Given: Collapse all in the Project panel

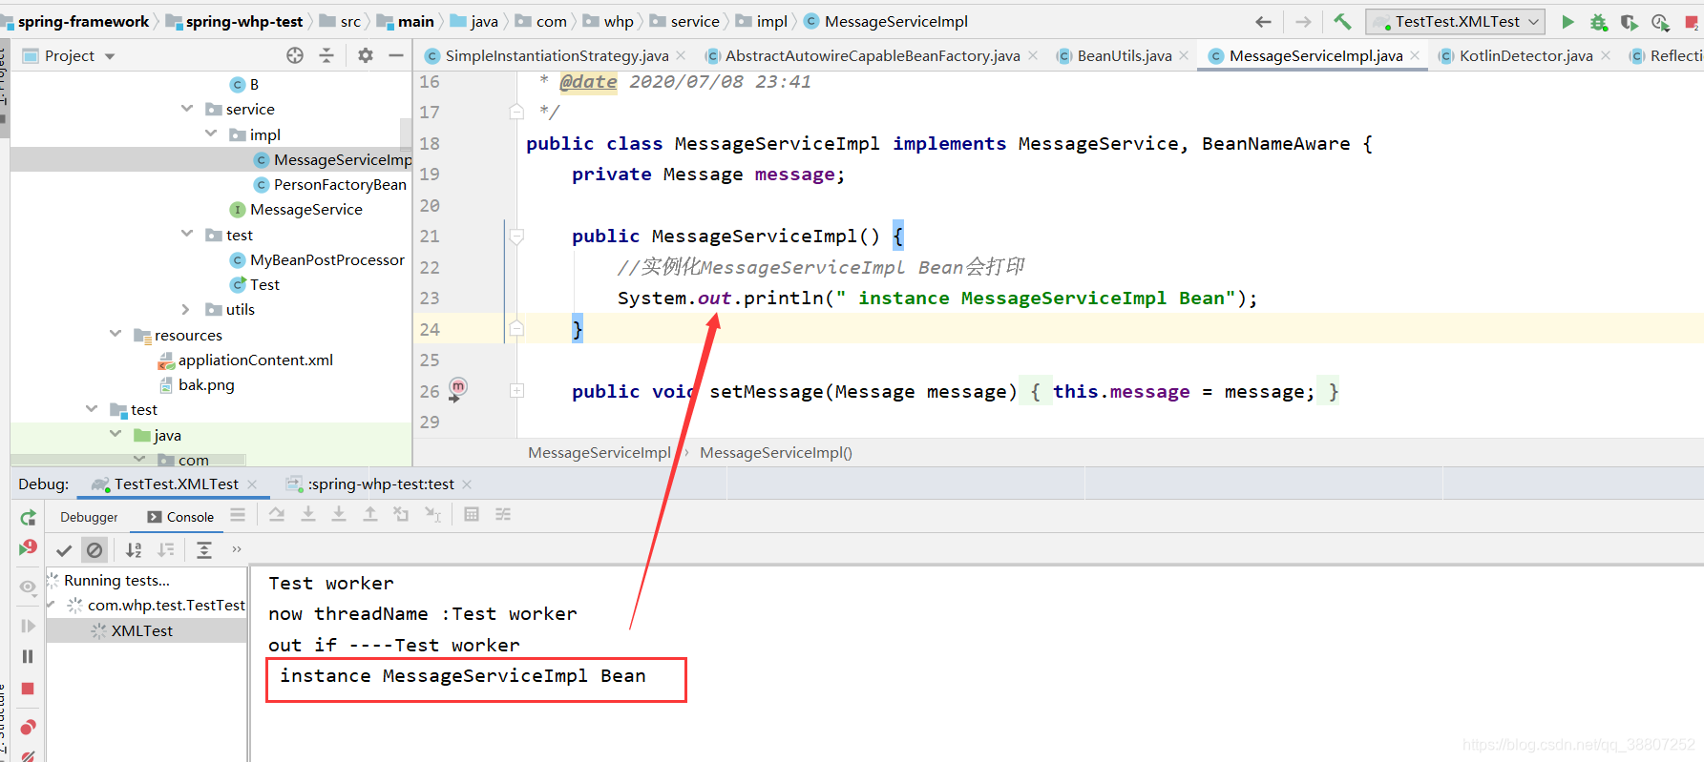Looking at the screenshot, I should [x=326, y=55].
